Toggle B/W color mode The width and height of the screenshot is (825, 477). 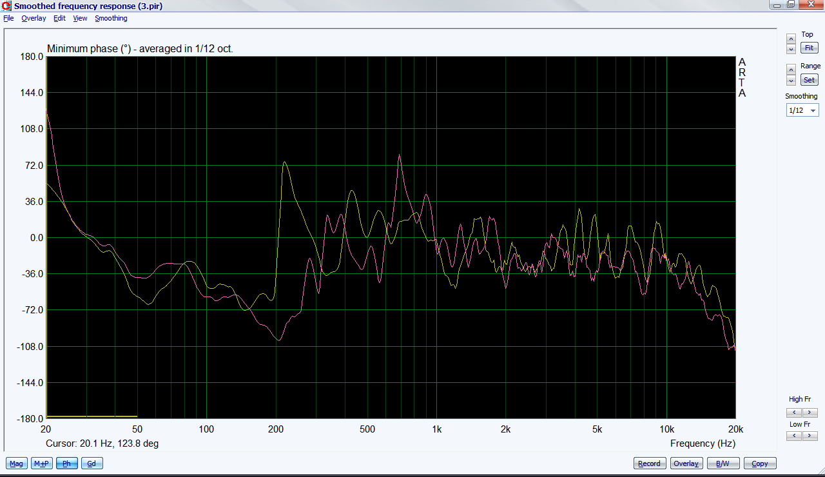[723, 463]
